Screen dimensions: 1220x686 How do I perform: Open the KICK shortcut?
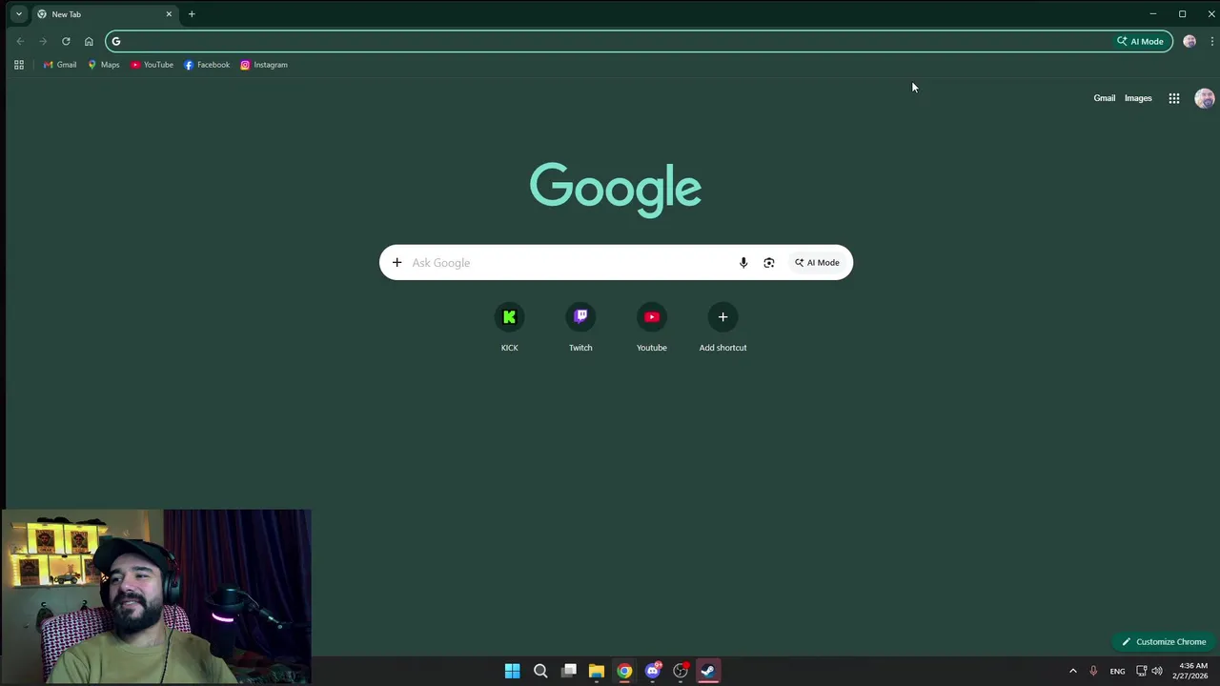510,328
